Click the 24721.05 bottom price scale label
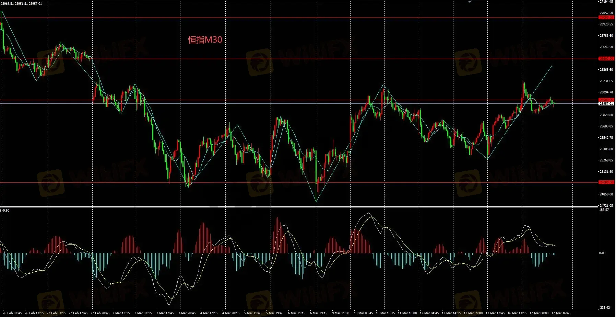Screen dimensions: 616x317 pyautogui.click(x=606, y=206)
